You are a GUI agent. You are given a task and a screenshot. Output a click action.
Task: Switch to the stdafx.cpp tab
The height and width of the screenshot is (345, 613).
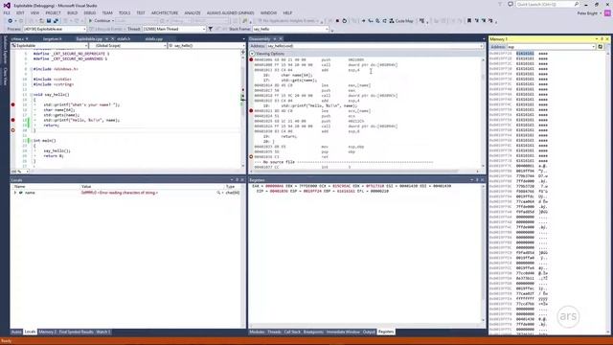pyautogui.click(x=153, y=39)
